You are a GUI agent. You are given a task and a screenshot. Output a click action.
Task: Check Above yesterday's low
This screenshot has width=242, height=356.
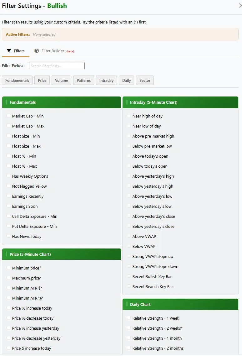point(129,196)
